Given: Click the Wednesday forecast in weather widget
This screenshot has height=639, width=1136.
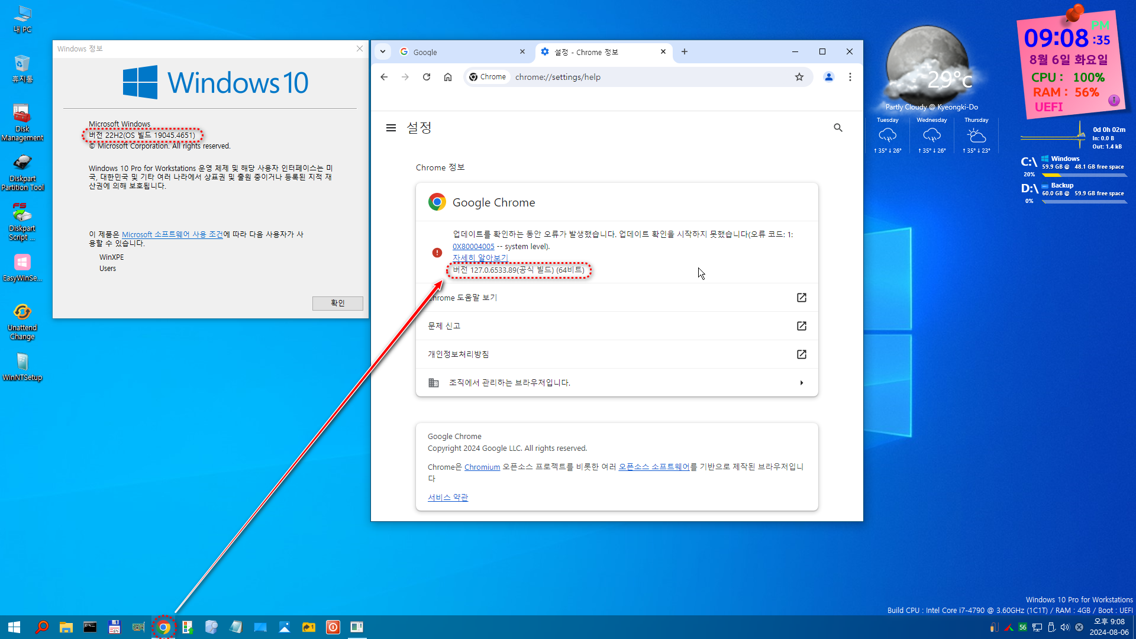Looking at the screenshot, I should pyautogui.click(x=932, y=135).
